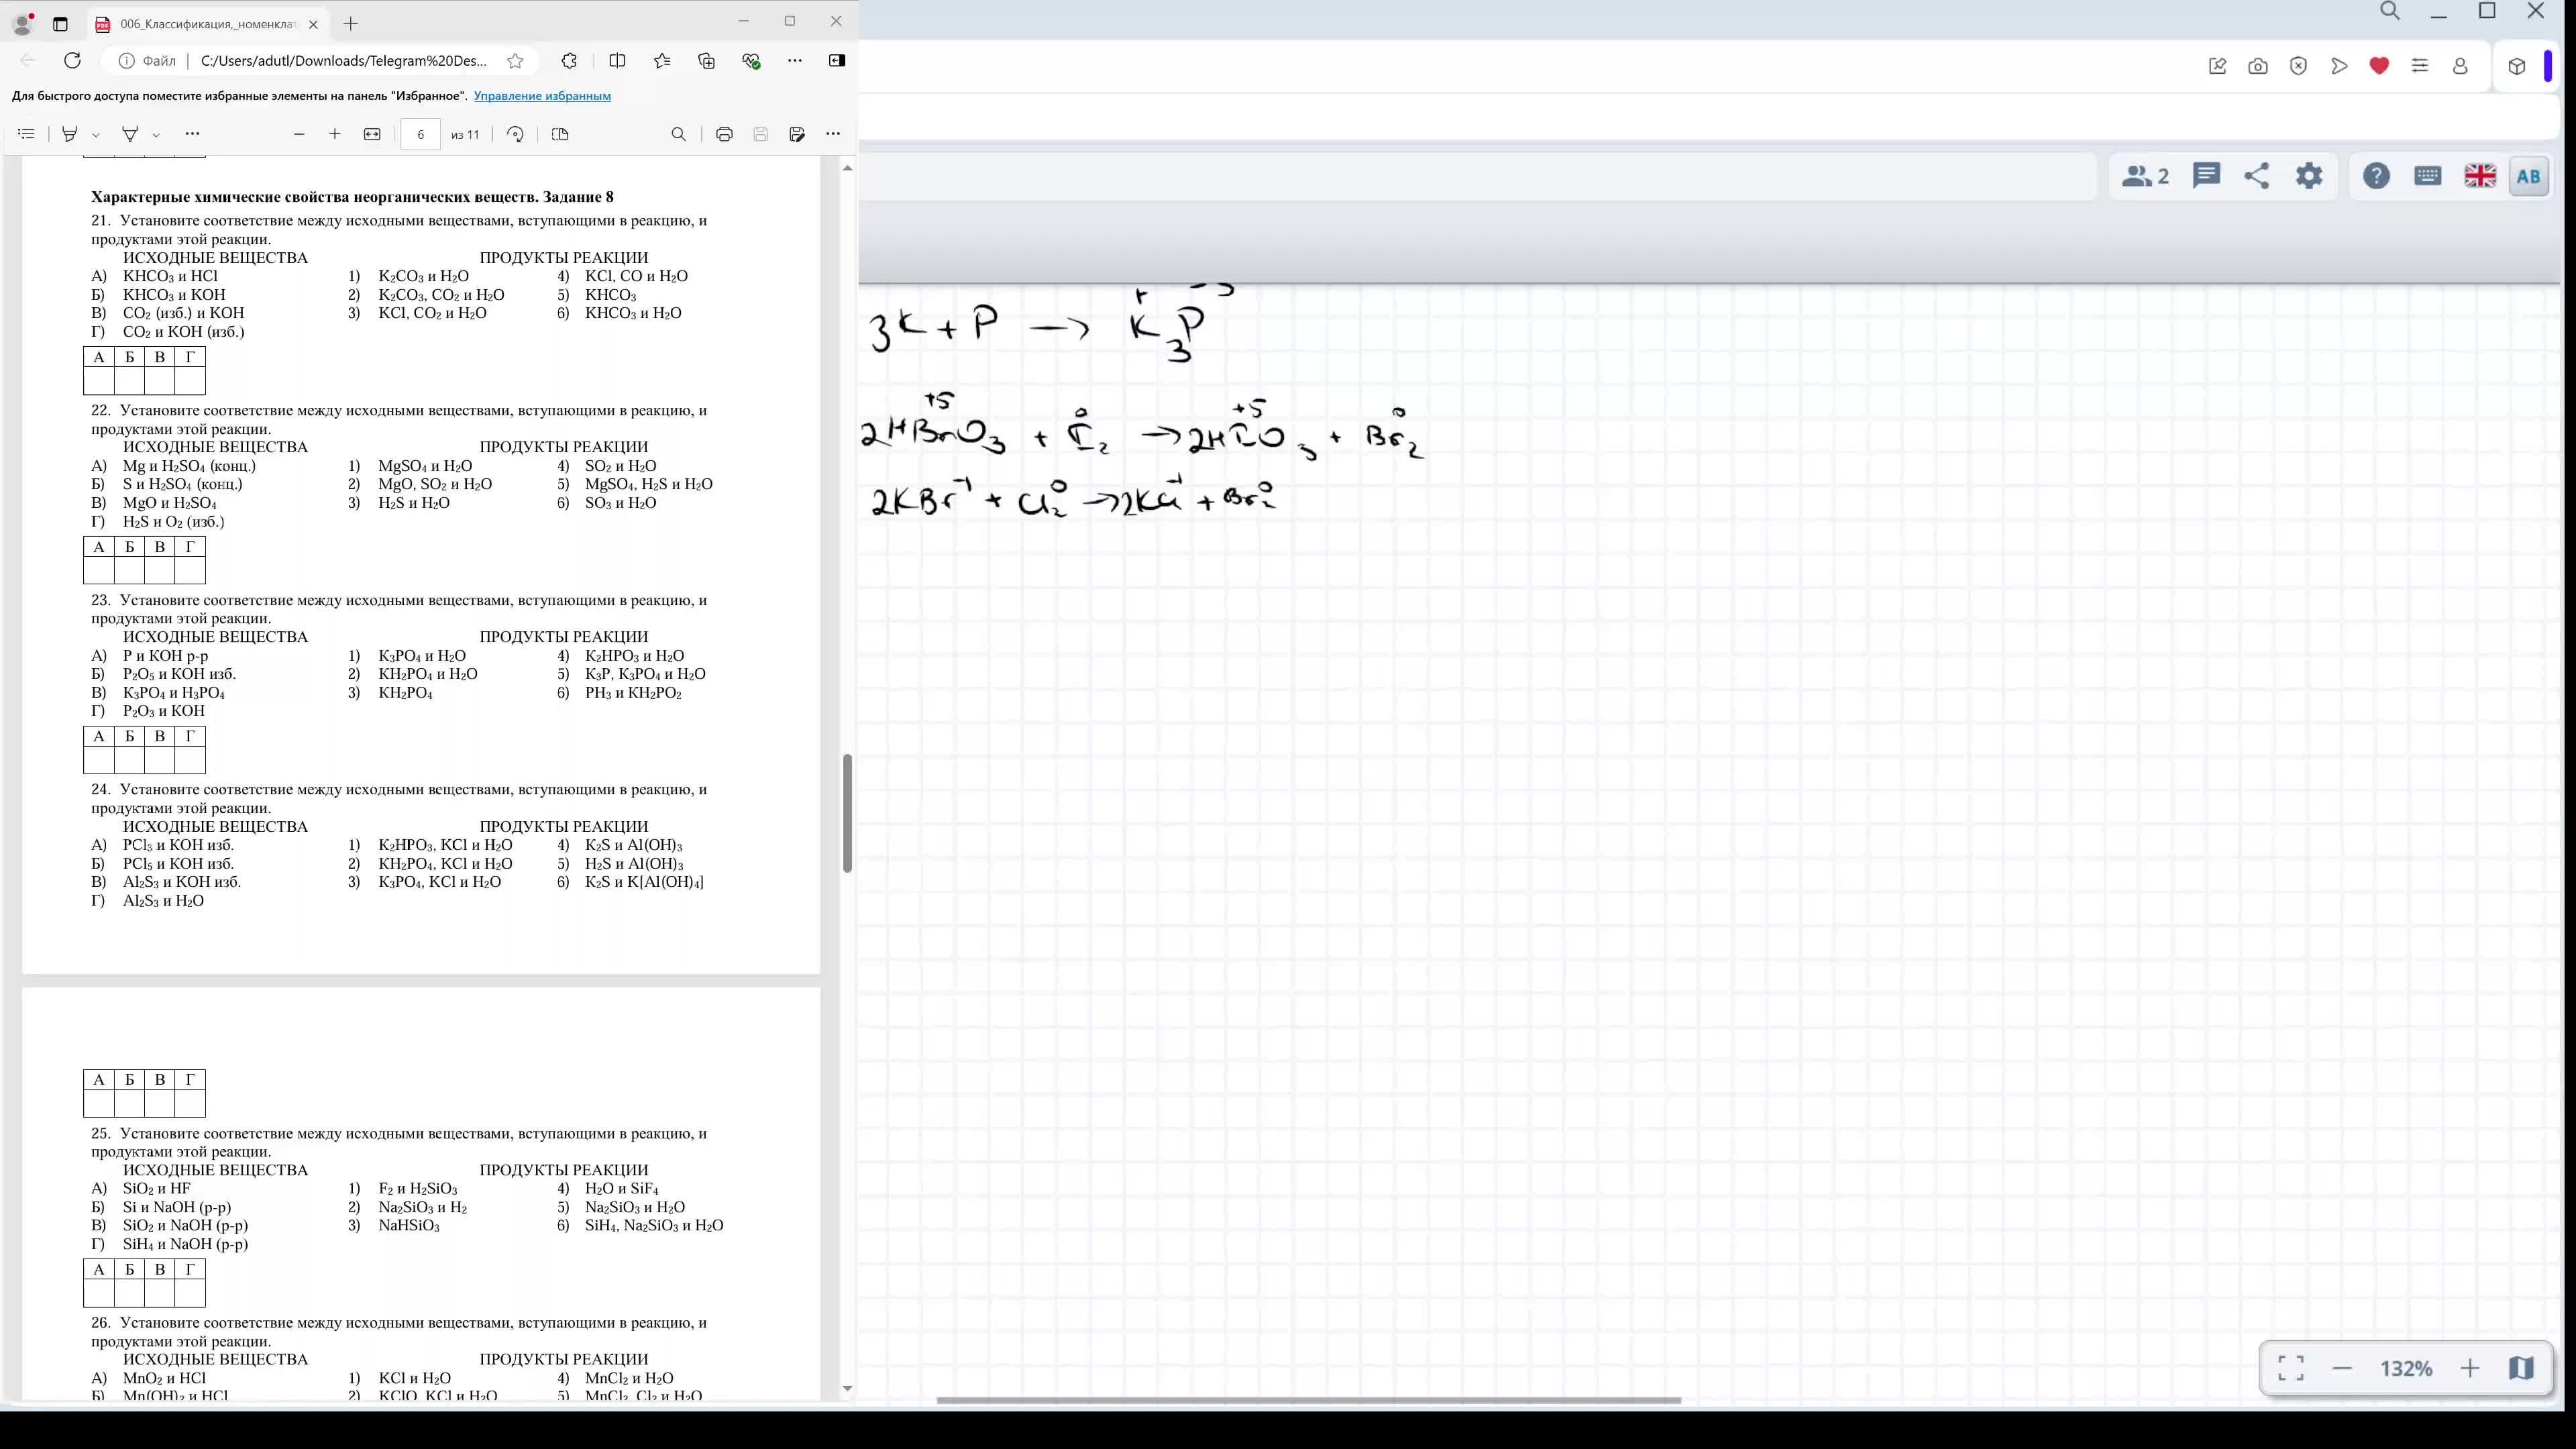Fit PDF to page width

pyautogui.click(x=372, y=134)
